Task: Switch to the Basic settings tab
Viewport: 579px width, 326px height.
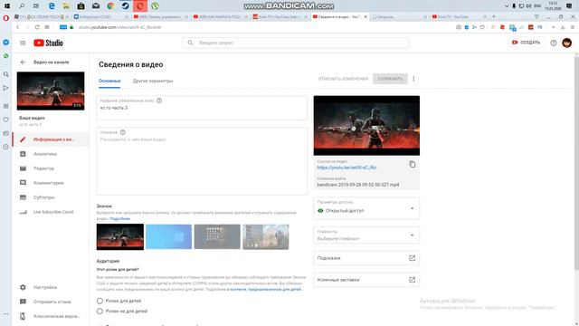Action: coord(109,81)
